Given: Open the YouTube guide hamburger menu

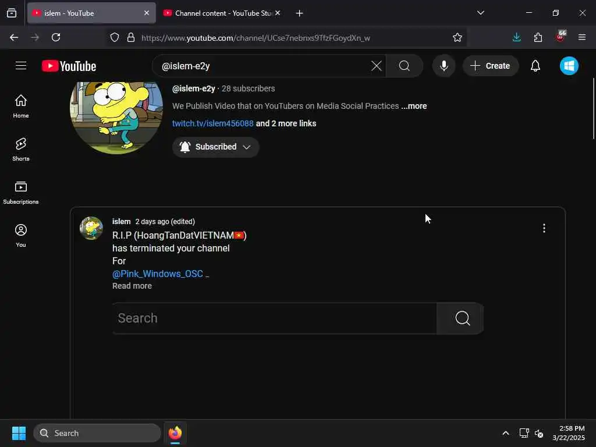Looking at the screenshot, I should tap(21, 66).
